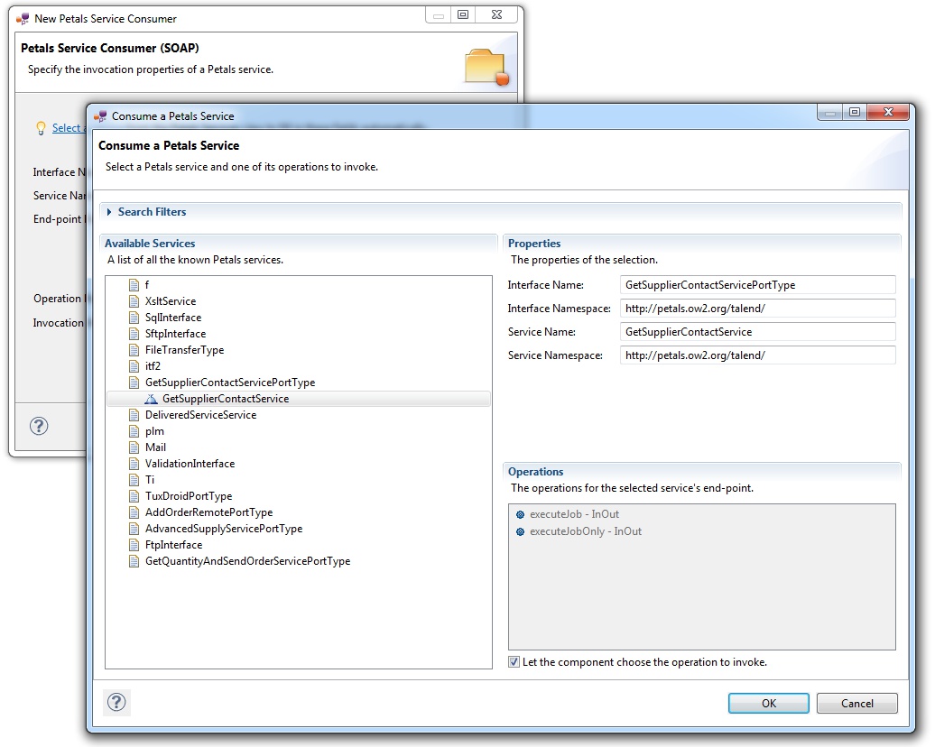
Task: Click the lightbulb hint icon
Action: [x=40, y=128]
